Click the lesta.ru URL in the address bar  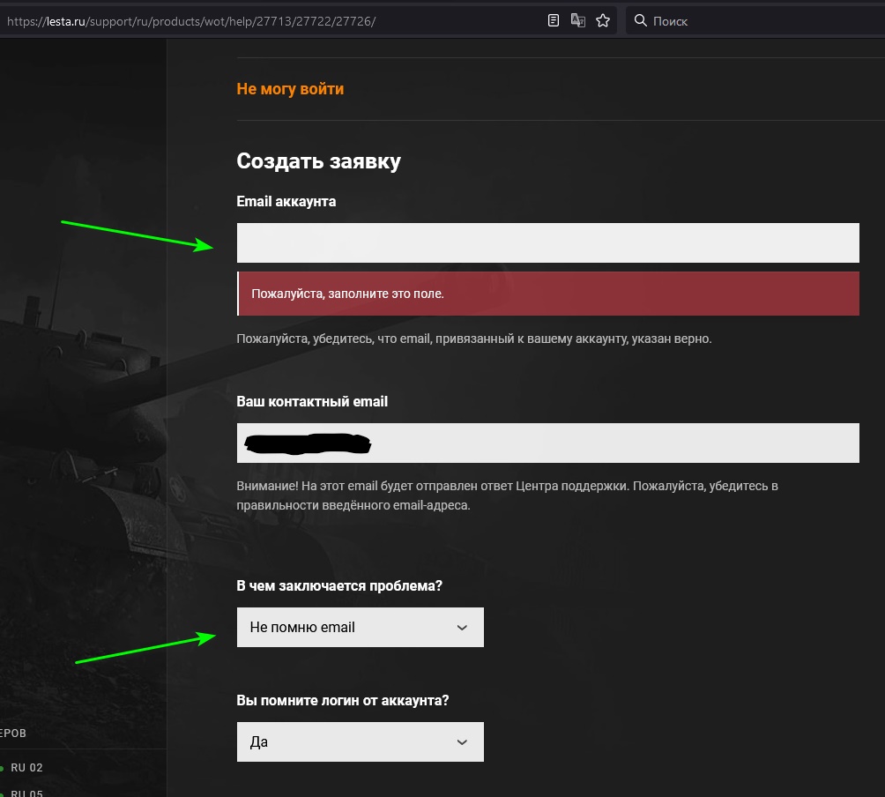click(x=190, y=20)
